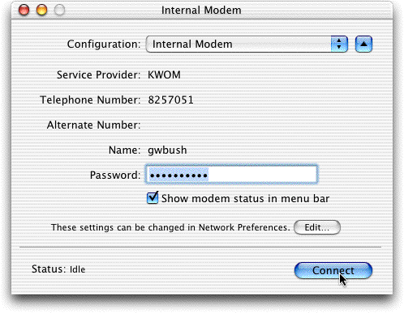Minimize the window using the yellow button

coord(41,11)
